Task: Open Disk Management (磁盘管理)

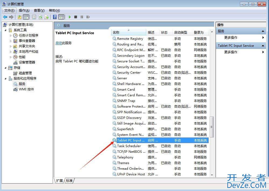Action: click(22, 73)
